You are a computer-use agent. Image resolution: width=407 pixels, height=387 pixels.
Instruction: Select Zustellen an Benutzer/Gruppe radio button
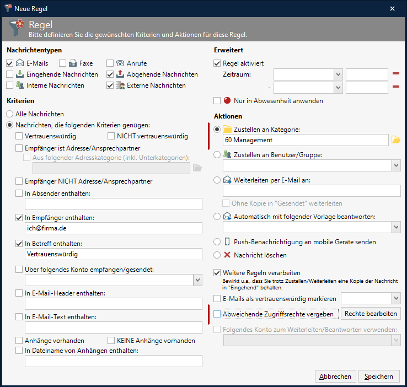pos(217,154)
